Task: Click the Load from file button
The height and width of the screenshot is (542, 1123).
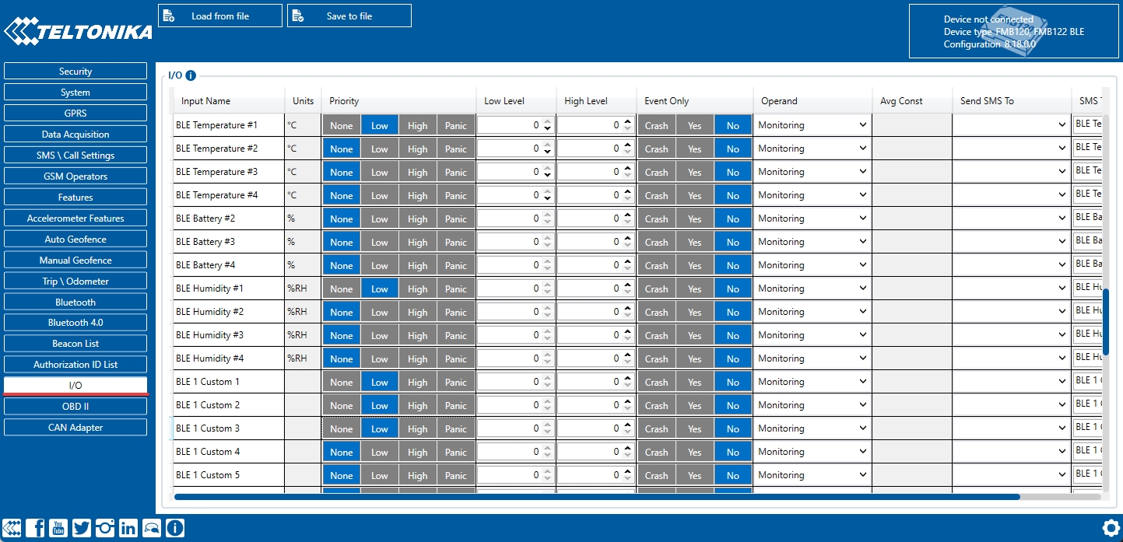Action: coord(219,15)
